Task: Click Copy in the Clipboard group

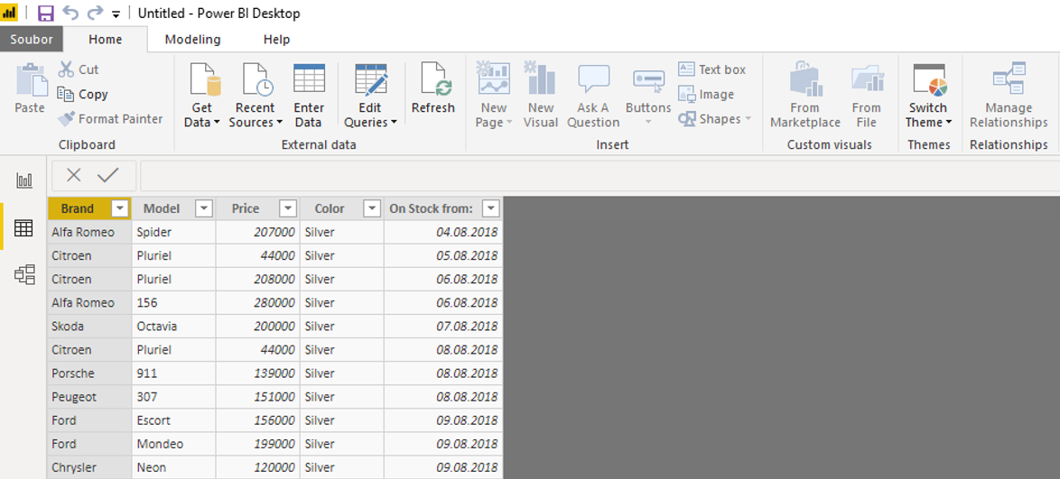Action: tap(82, 94)
